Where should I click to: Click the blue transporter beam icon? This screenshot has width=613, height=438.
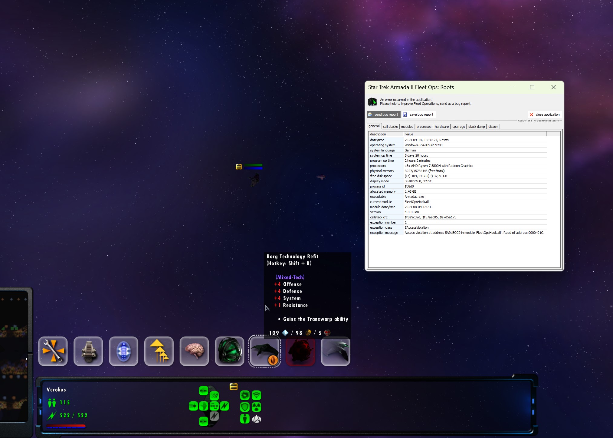[x=123, y=351]
